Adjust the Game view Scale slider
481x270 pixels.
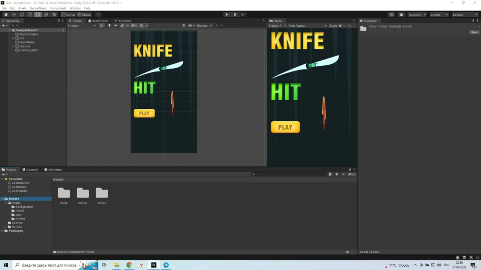point(341,25)
